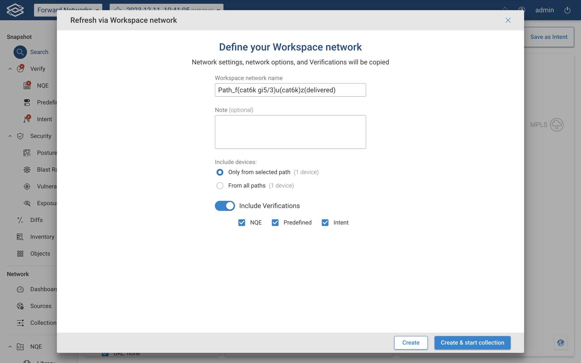Click Create & start collection button

472,342
